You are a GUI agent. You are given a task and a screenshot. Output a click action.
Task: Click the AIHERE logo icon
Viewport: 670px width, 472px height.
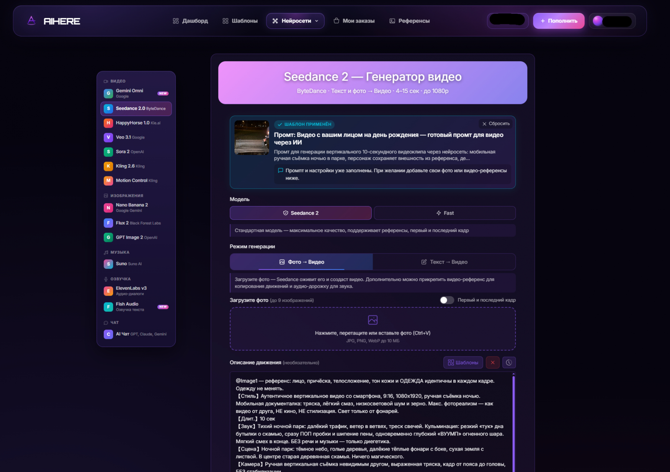(x=31, y=21)
